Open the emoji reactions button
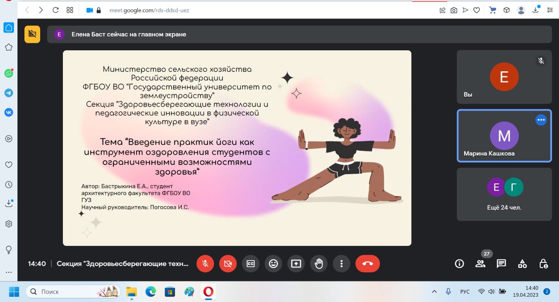Image resolution: width=559 pixels, height=302 pixels. coord(273,264)
